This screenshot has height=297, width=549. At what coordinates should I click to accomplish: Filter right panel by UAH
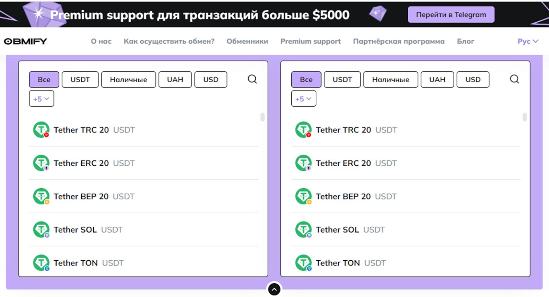437,80
